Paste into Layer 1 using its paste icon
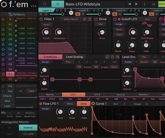This screenshot has width=165, height=138. coord(61,10)
